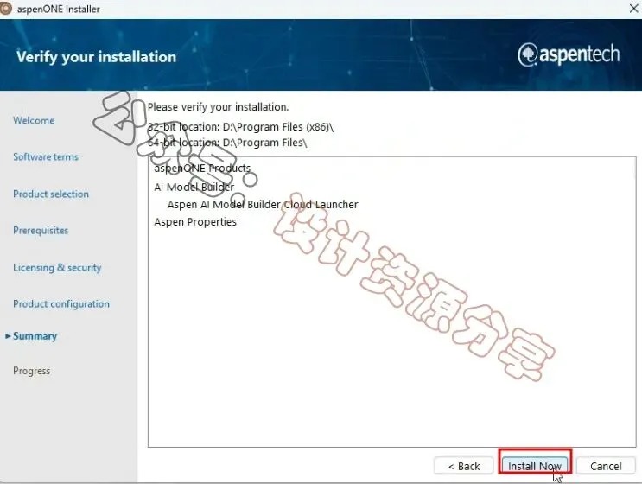The image size is (642, 484).
Task: Select Aspen AI Model Builder Cloud Launcher
Action: tap(263, 204)
